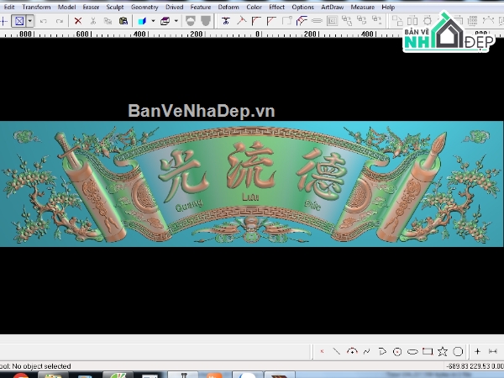Open the Transform menu
The height and width of the screenshot is (378, 504).
[x=36, y=7]
